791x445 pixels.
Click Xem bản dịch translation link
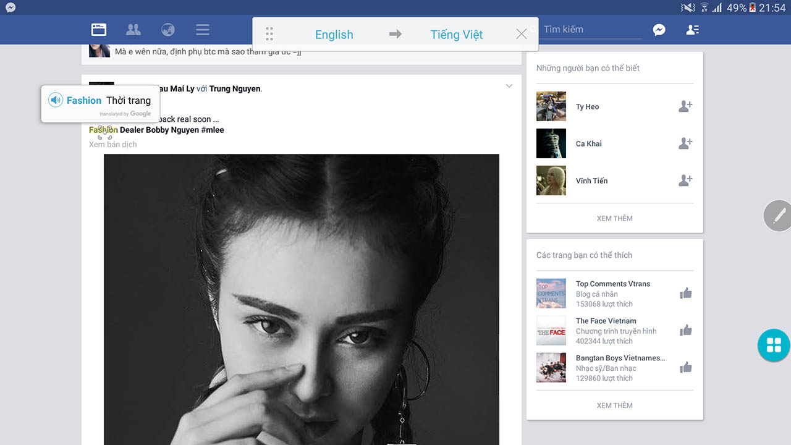[113, 145]
